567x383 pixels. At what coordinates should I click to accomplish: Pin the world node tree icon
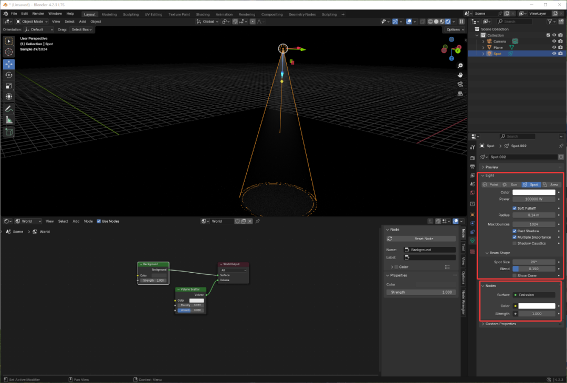(x=257, y=221)
